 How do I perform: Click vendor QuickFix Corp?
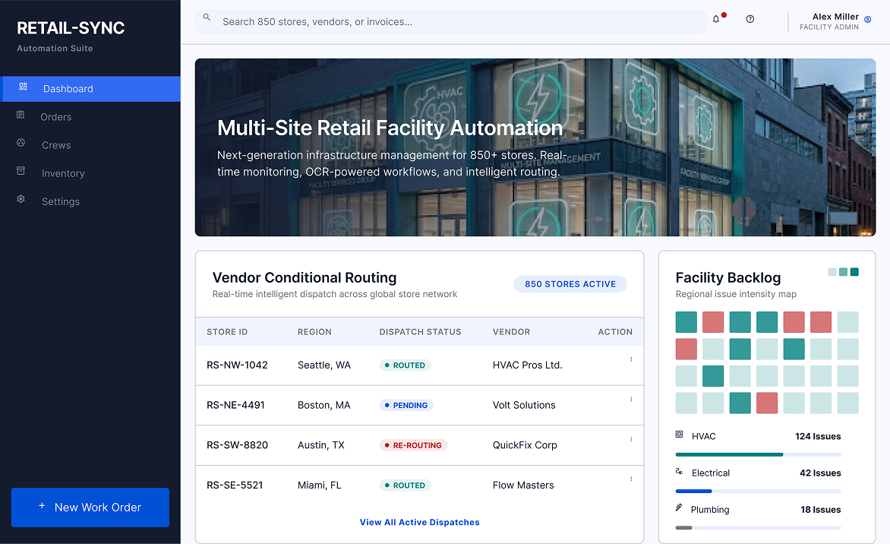point(525,445)
